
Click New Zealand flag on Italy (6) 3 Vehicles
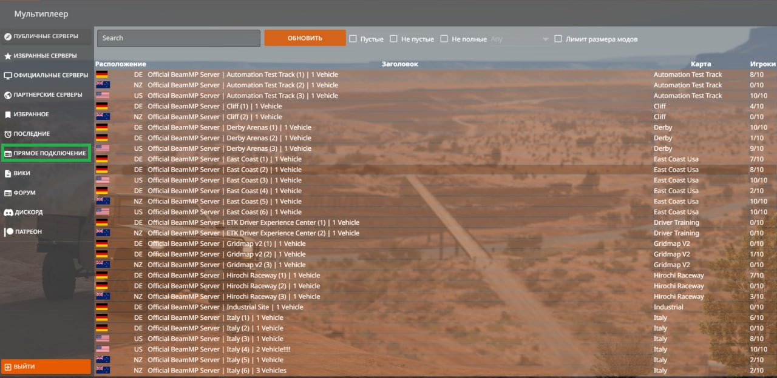102,371
